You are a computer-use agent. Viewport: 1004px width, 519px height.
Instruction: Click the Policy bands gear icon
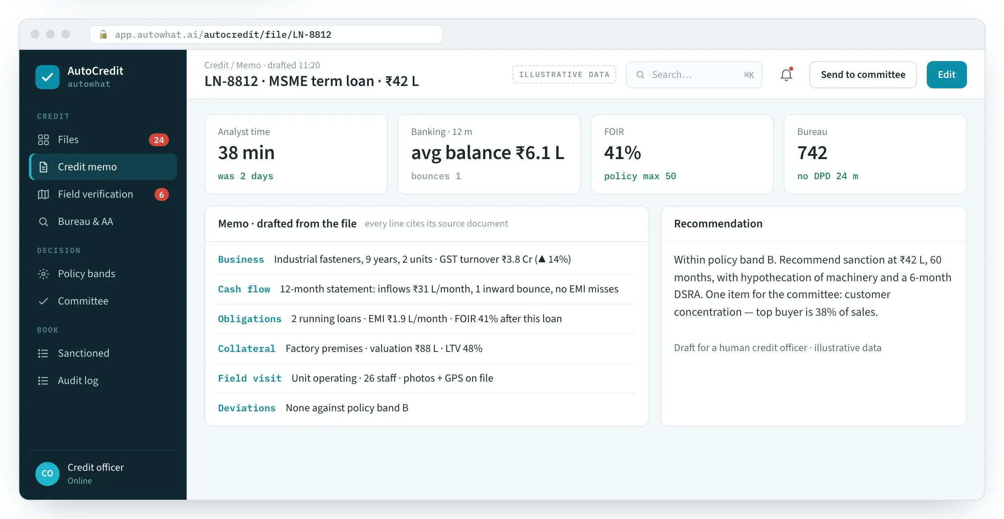pos(43,274)
